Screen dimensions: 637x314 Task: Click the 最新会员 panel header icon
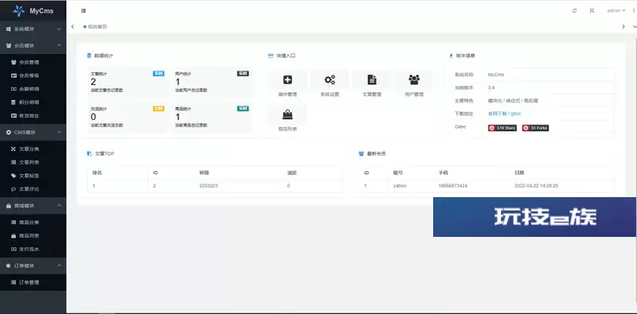pos(361,153)
